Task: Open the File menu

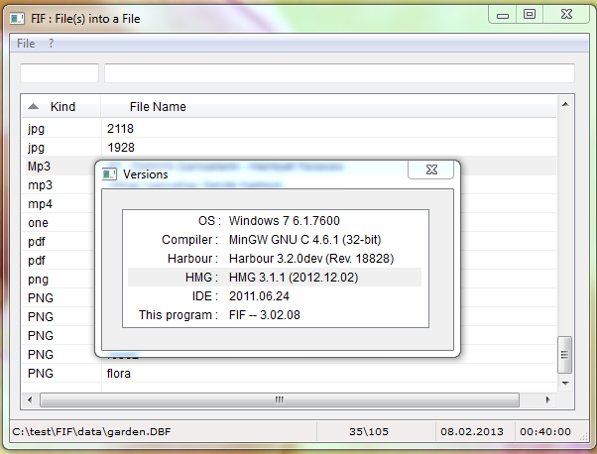Action: click(26, 44)
